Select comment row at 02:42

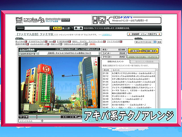pos(129,79)
